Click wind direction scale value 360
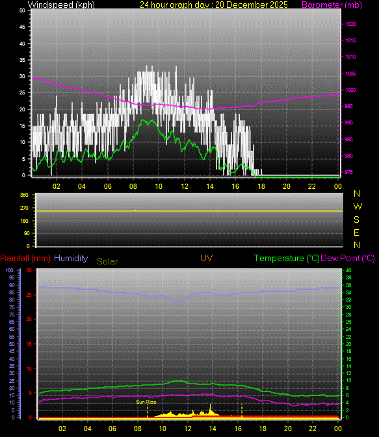The width and height of the screenshot is (379, 437). 24,195
